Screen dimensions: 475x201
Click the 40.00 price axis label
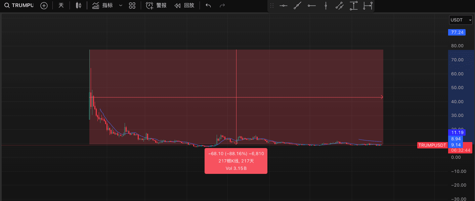458,102
